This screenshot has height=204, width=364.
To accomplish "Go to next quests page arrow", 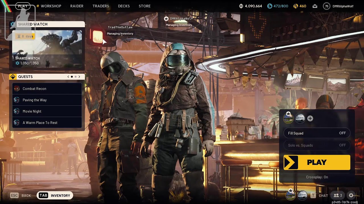I will click(x=79, y=77).
